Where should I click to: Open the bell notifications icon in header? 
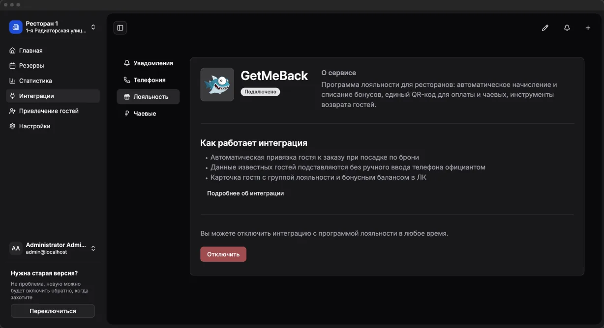(x=567, y=28)
